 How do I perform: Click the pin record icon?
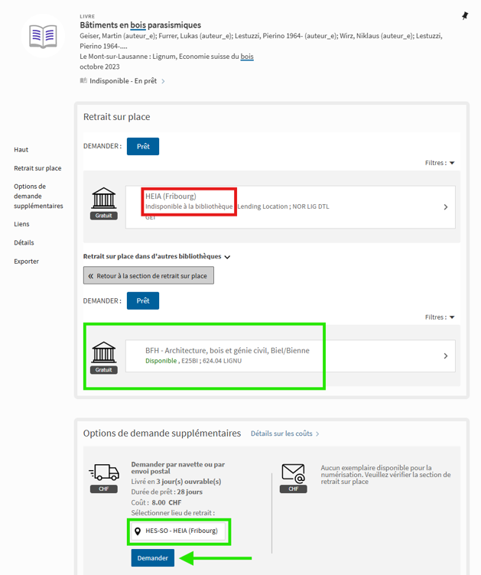[x=465, y=16]
